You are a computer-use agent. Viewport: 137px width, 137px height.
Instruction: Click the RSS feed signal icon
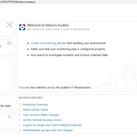tap(10, 116)
